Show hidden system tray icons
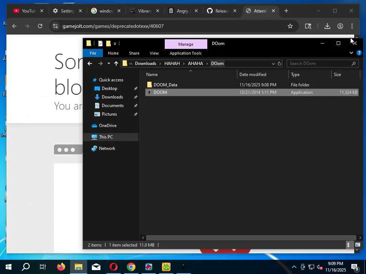Screen dimensions: 366x274 294,267
